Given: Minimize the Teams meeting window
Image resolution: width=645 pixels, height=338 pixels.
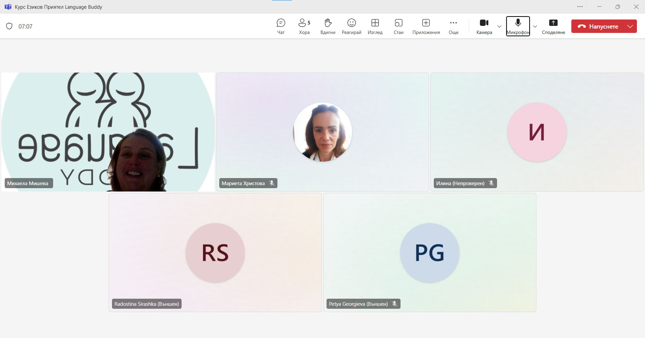Looking at the screenshot, I should pos(599,7).
